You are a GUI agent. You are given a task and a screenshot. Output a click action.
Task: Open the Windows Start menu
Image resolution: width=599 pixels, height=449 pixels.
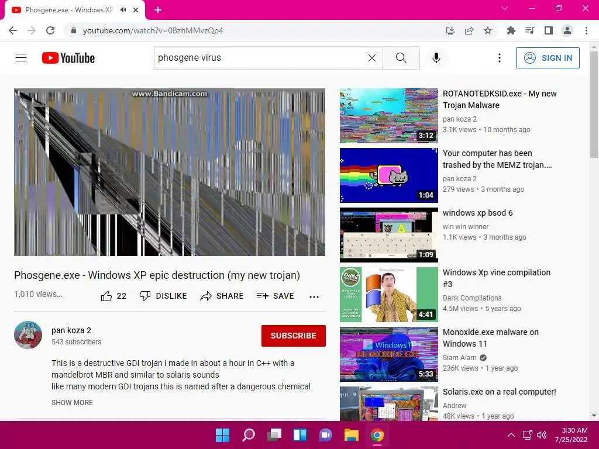(x=222, y=435)
